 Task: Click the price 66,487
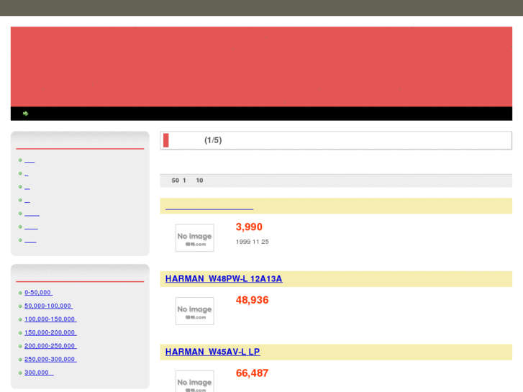(253, 373)
